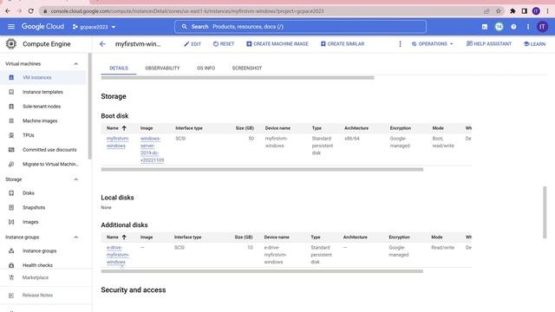Open the OPERATIONS dropdown
The height and width of the screenshot is (312, 555).
coord(432,44)
